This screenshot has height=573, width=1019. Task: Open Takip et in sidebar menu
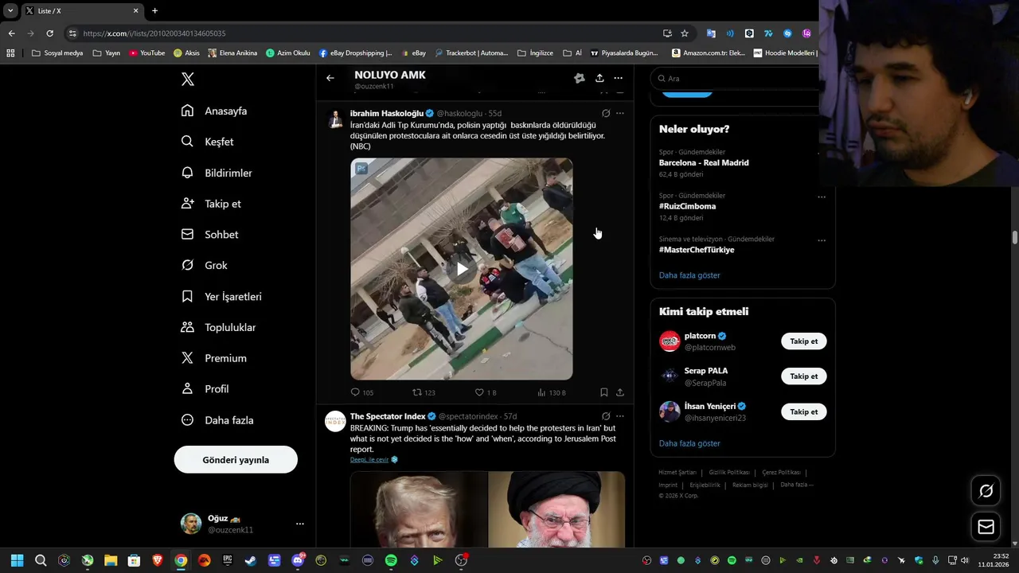(x=211, y=204)
